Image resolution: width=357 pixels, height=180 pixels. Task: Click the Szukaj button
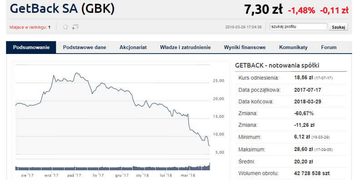pos(338,27)
